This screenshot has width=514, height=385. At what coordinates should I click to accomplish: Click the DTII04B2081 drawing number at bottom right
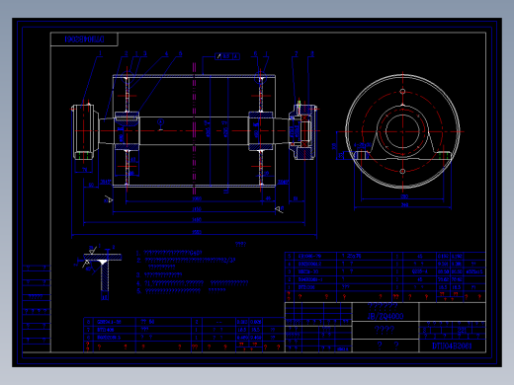tap(452, 346)
